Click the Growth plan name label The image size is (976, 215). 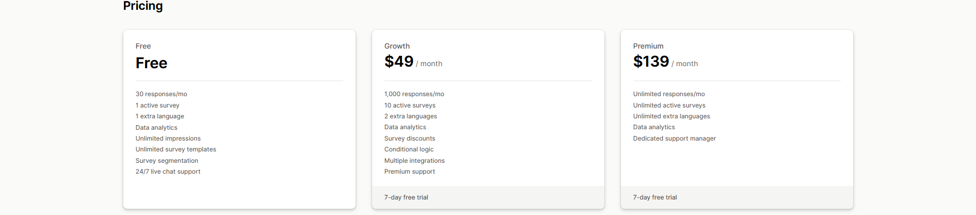point(397,46)
